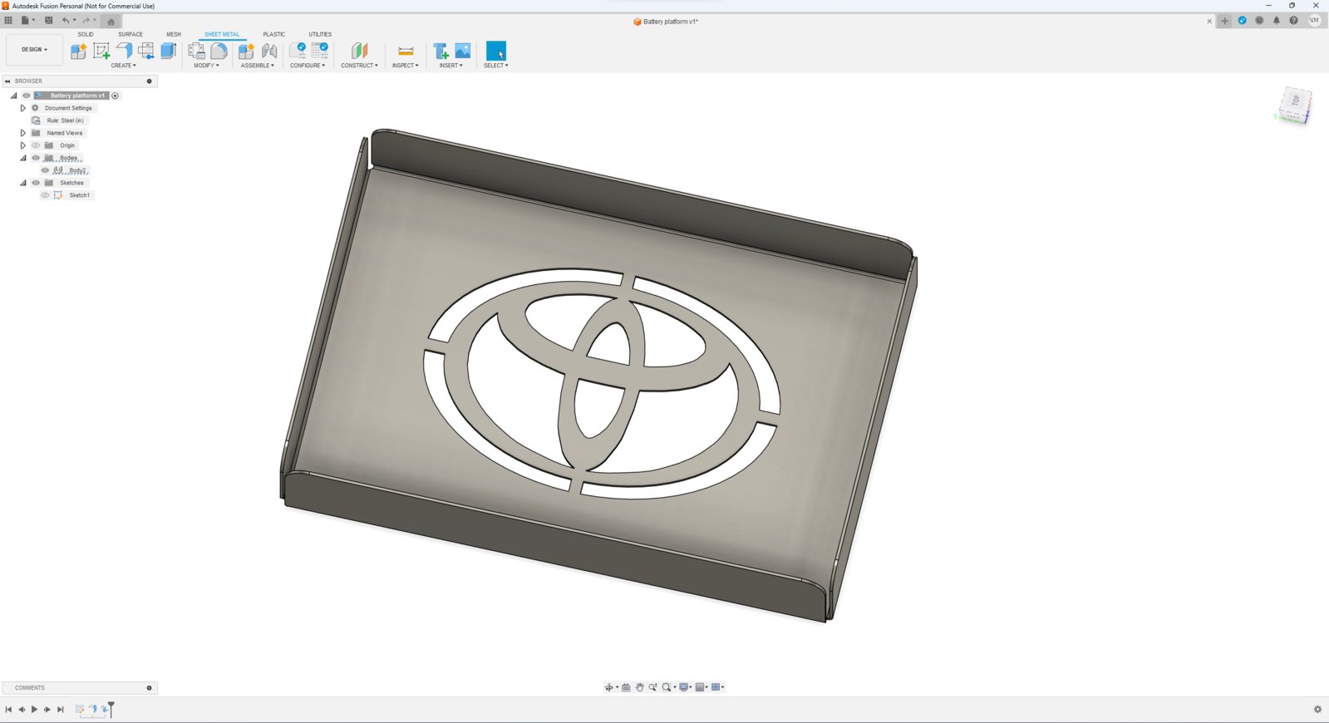Select the Joint tool in Assemble
The image size is (1329, 723).
(269, 51)
